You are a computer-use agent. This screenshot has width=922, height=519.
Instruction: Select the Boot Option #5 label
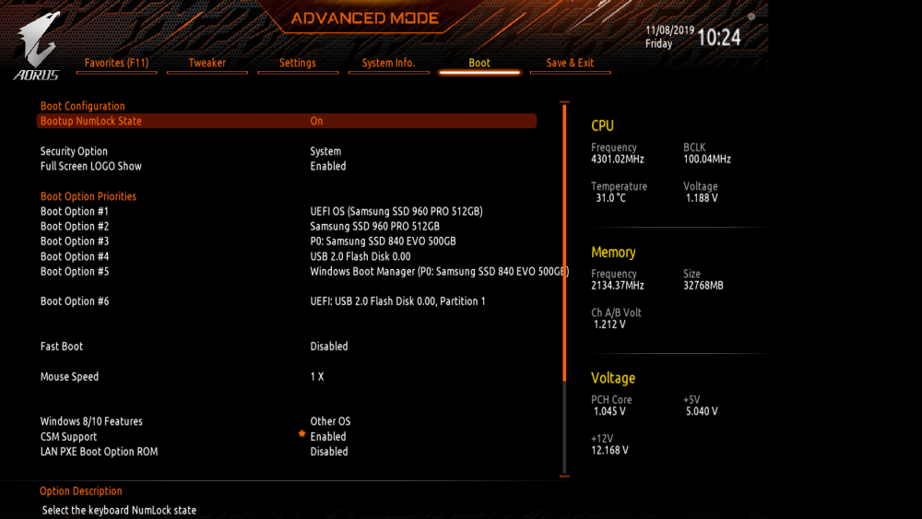74,272
